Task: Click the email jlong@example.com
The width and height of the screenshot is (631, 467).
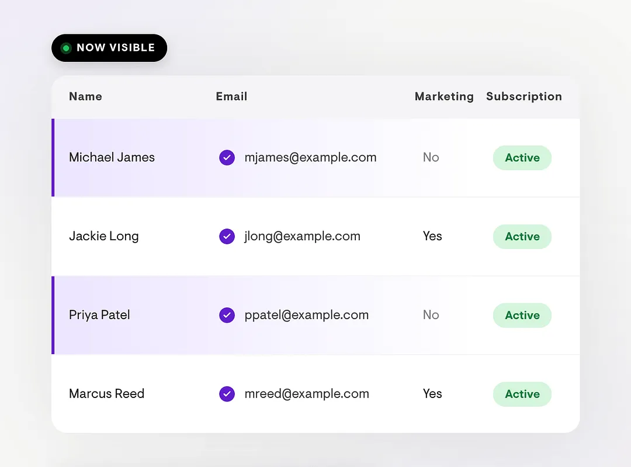Action: [x=302, y=236]
